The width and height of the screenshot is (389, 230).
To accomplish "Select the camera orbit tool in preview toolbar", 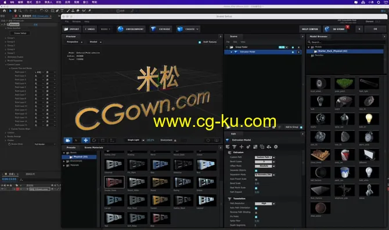I will 68,140.
